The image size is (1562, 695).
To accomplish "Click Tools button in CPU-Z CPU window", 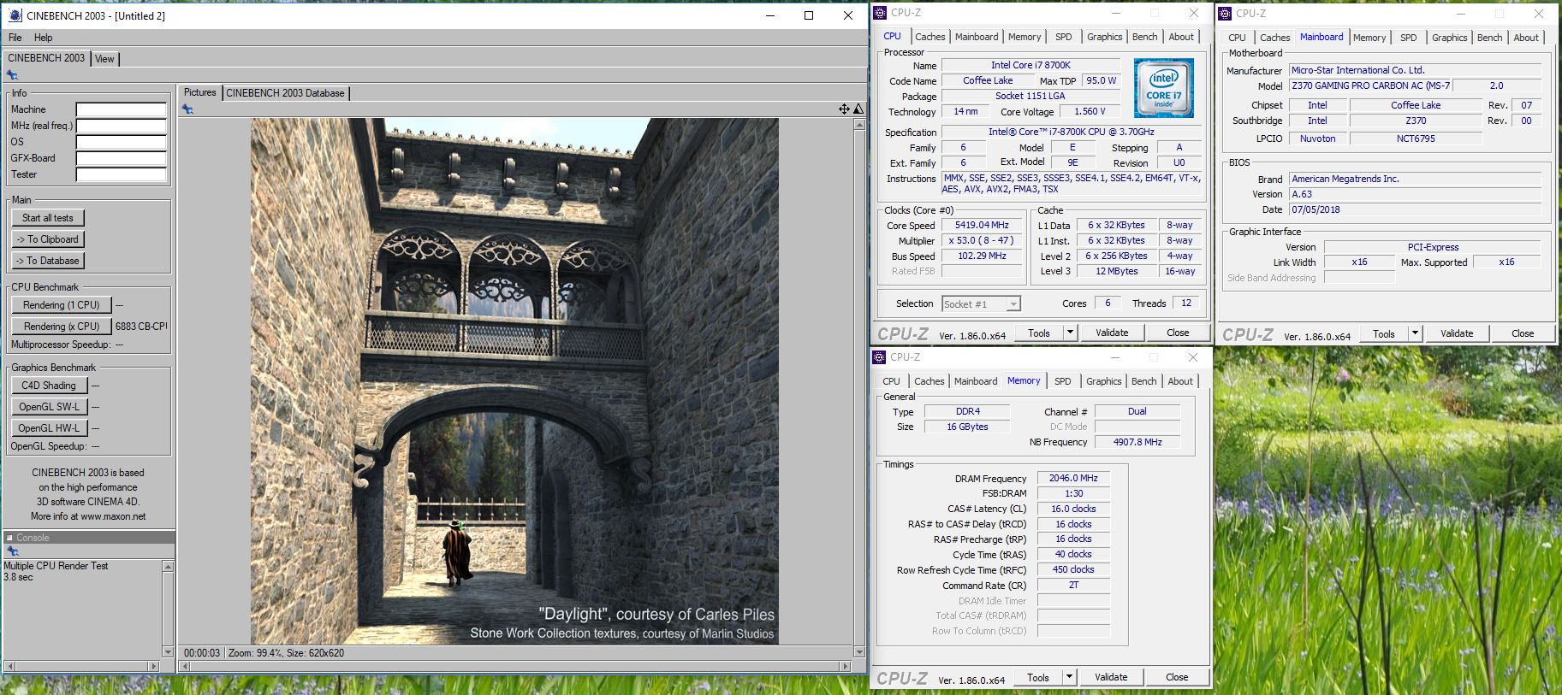I will pos(1039,333).
